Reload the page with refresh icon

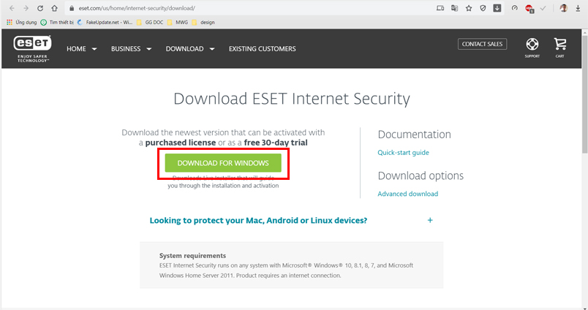point(40,8)
